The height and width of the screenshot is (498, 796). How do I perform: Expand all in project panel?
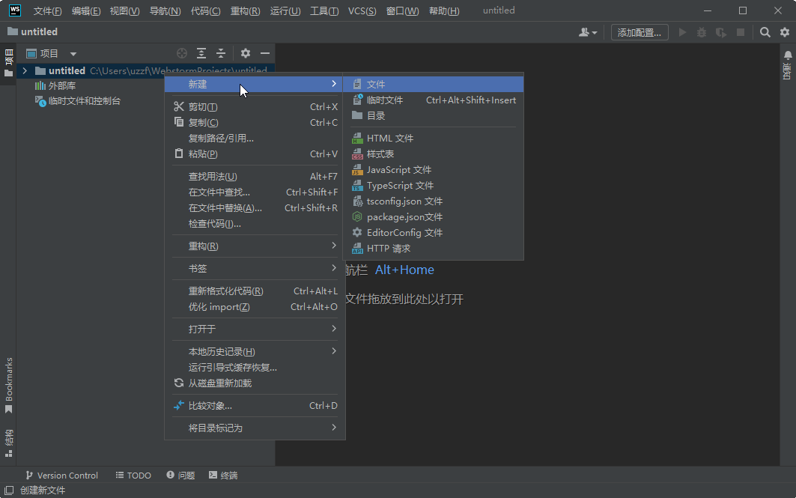tap(201, 53)
